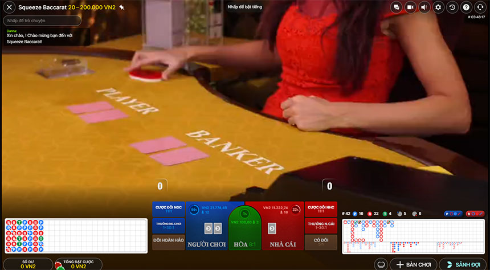Image resolution: width=490 pixels, height=270 pixels.
Task: Open game history clock icon
Action: coord(452,7)
